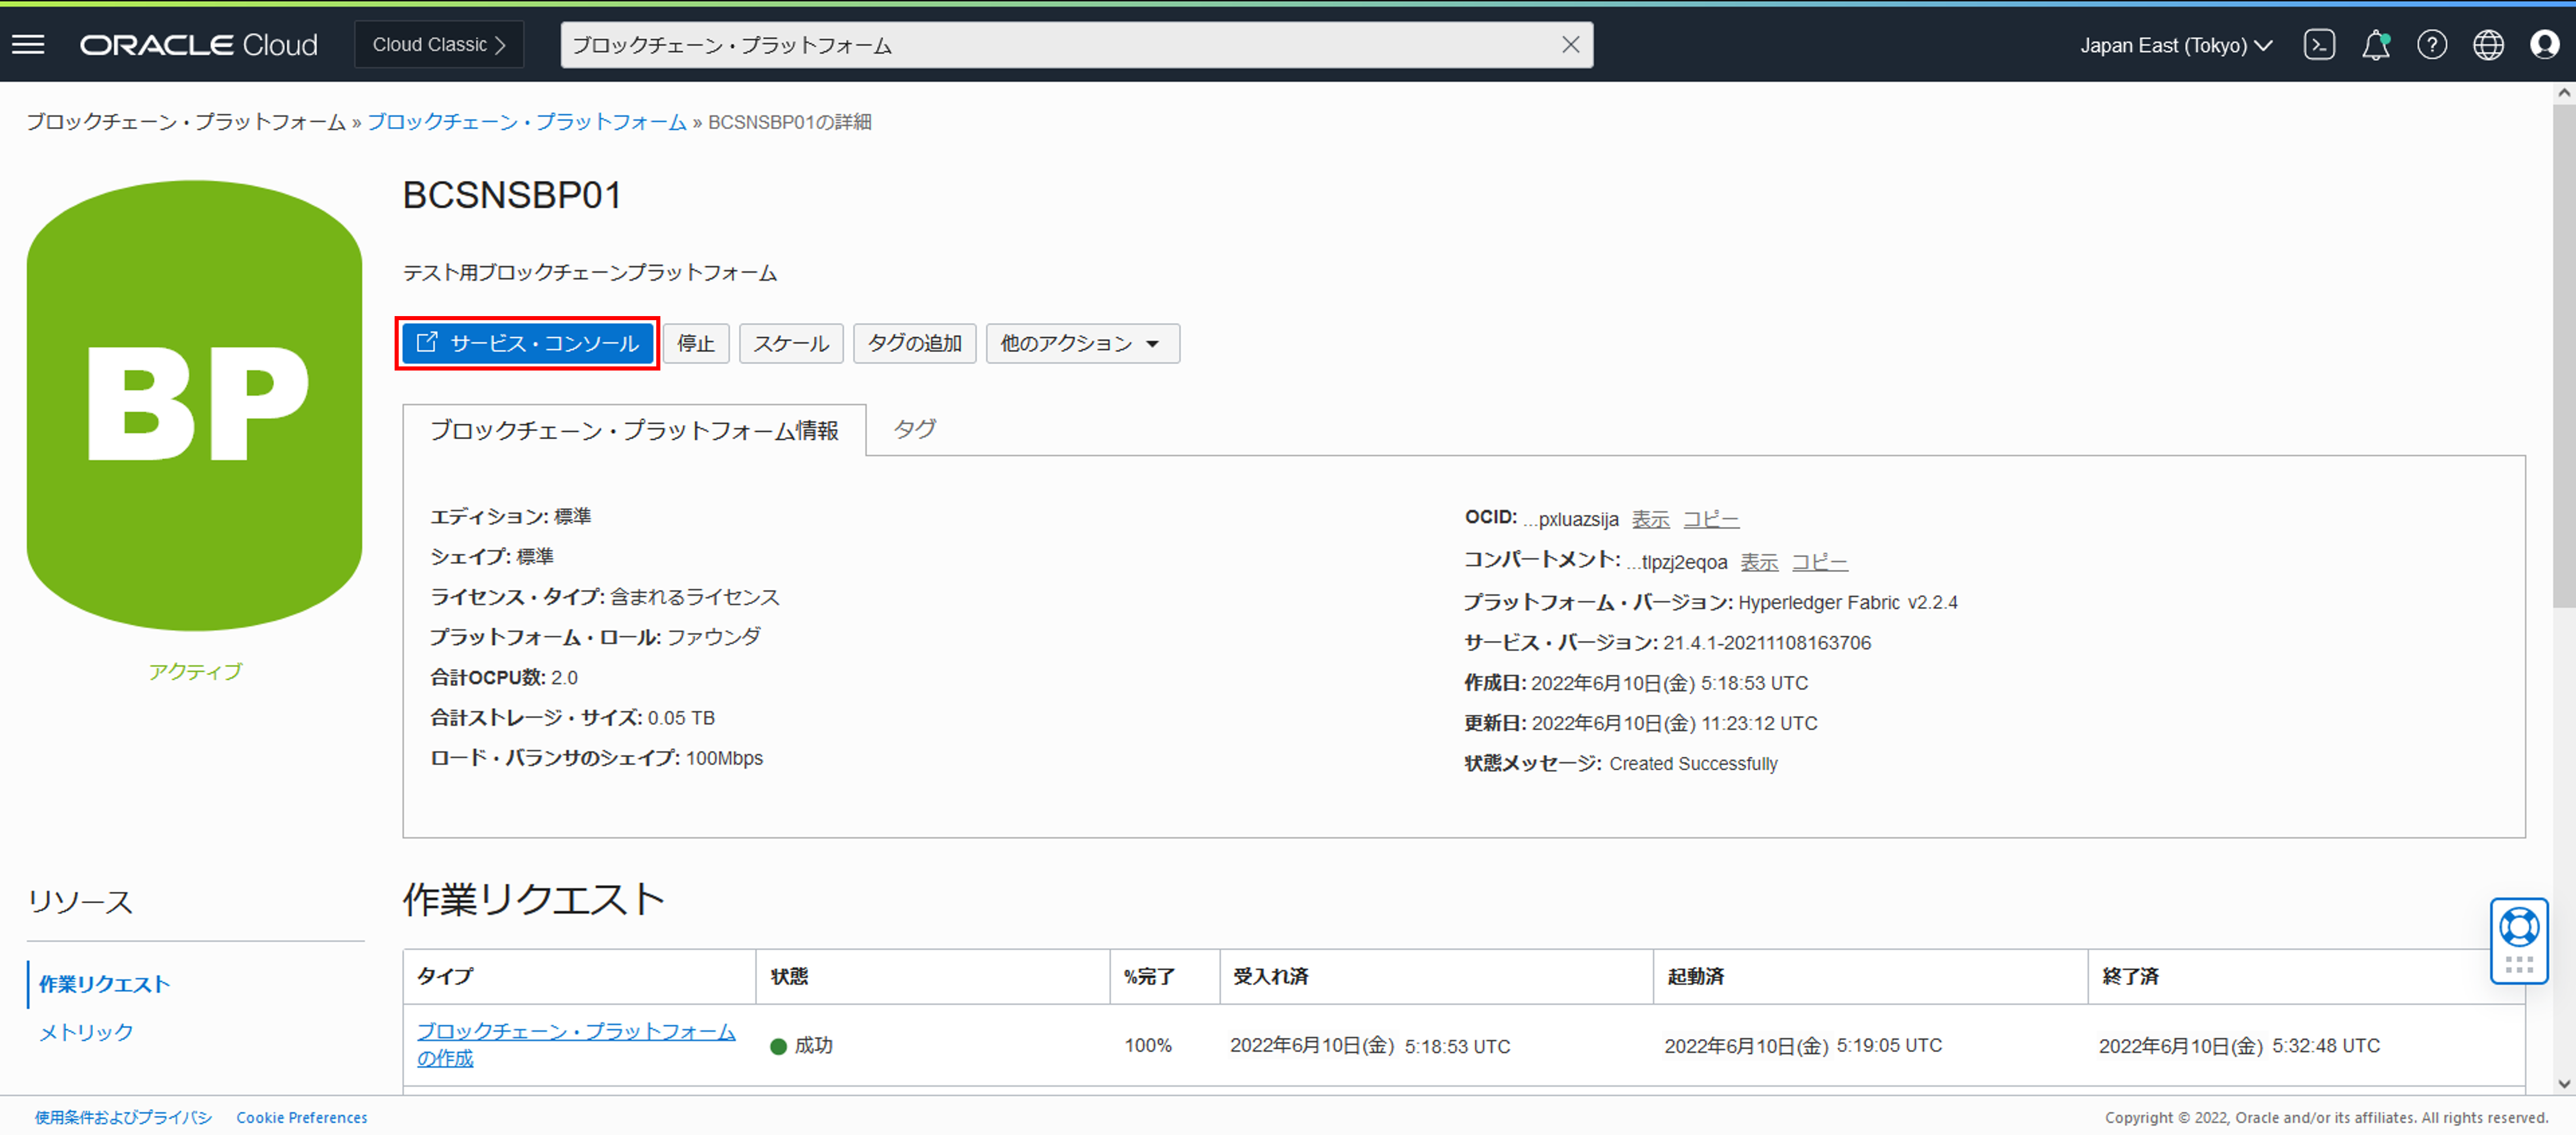
Task: Stop the platform with the 停止 button
Action: pos(696,343)
